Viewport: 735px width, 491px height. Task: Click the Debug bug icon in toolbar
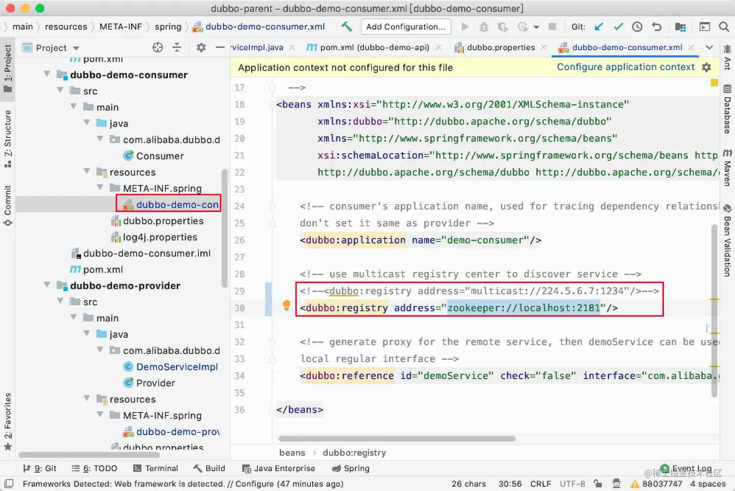[x=484, y=27]
